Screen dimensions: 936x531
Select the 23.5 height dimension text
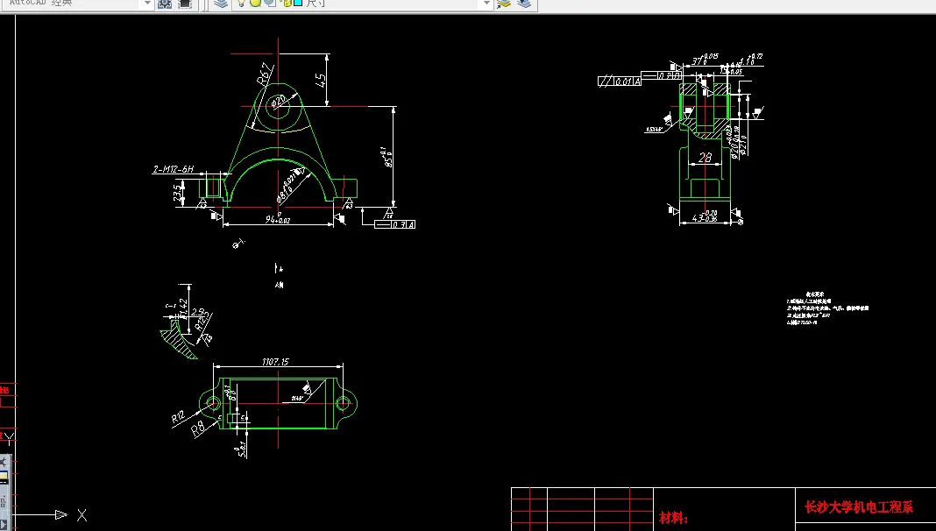tap(179, 193)
